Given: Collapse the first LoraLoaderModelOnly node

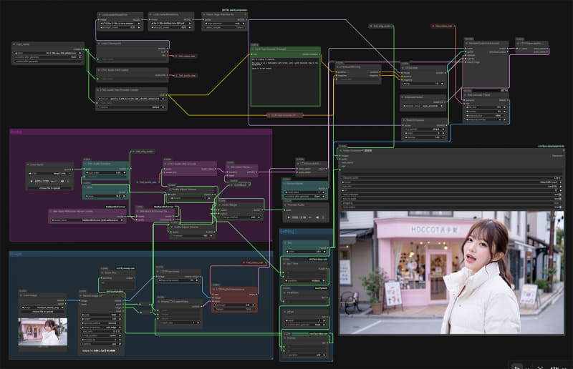Looking at the screenshot, I should click(x=100, y=14).
